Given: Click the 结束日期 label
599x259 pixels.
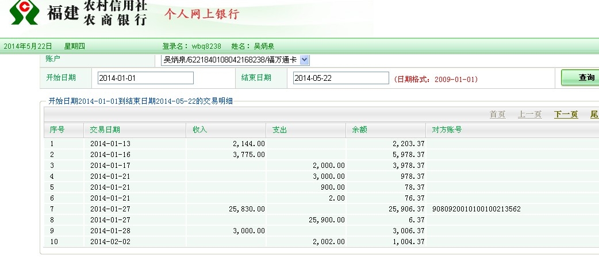Looking at the screenshot, I should (x=256, y=78).
